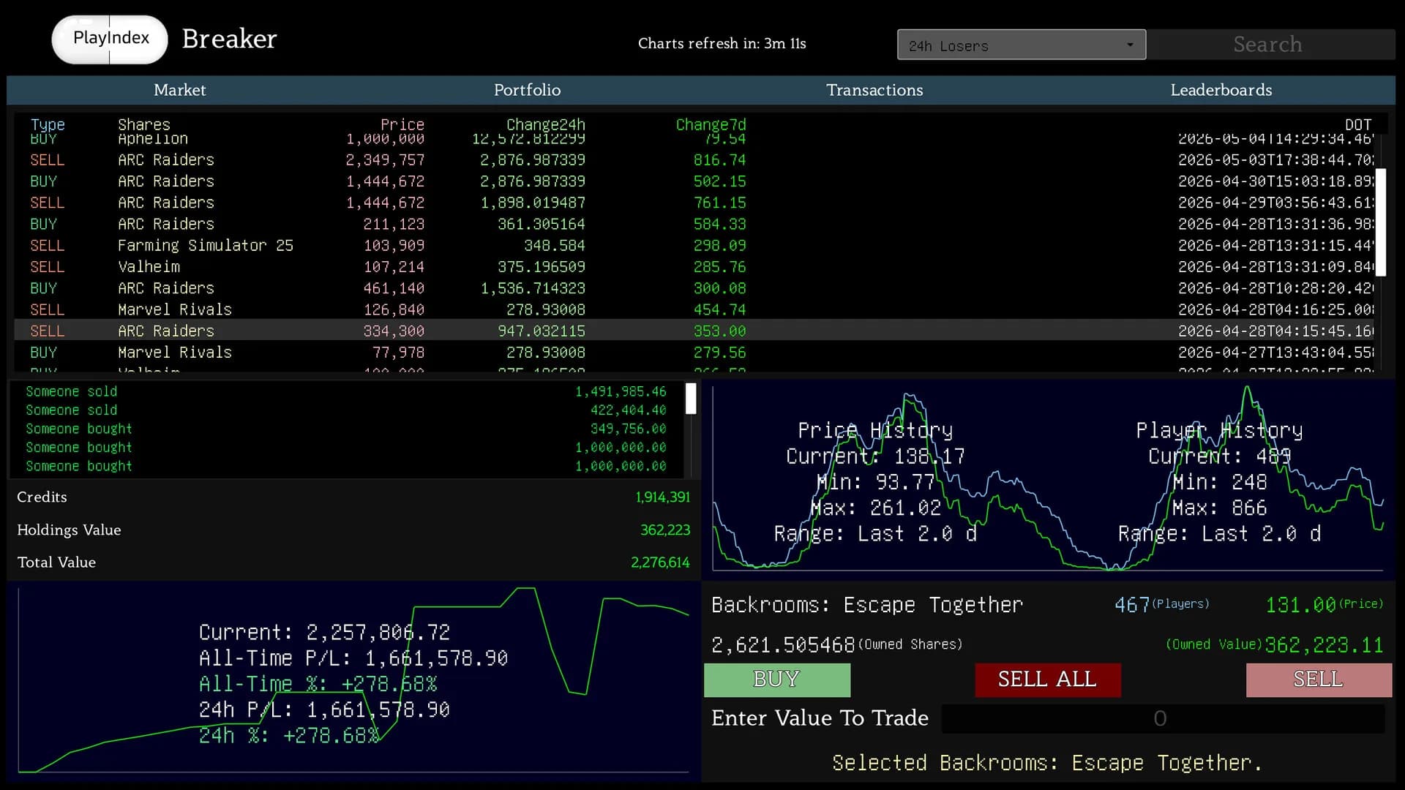Focus the Enter Value To Trade field

(x=1163, y=718)
